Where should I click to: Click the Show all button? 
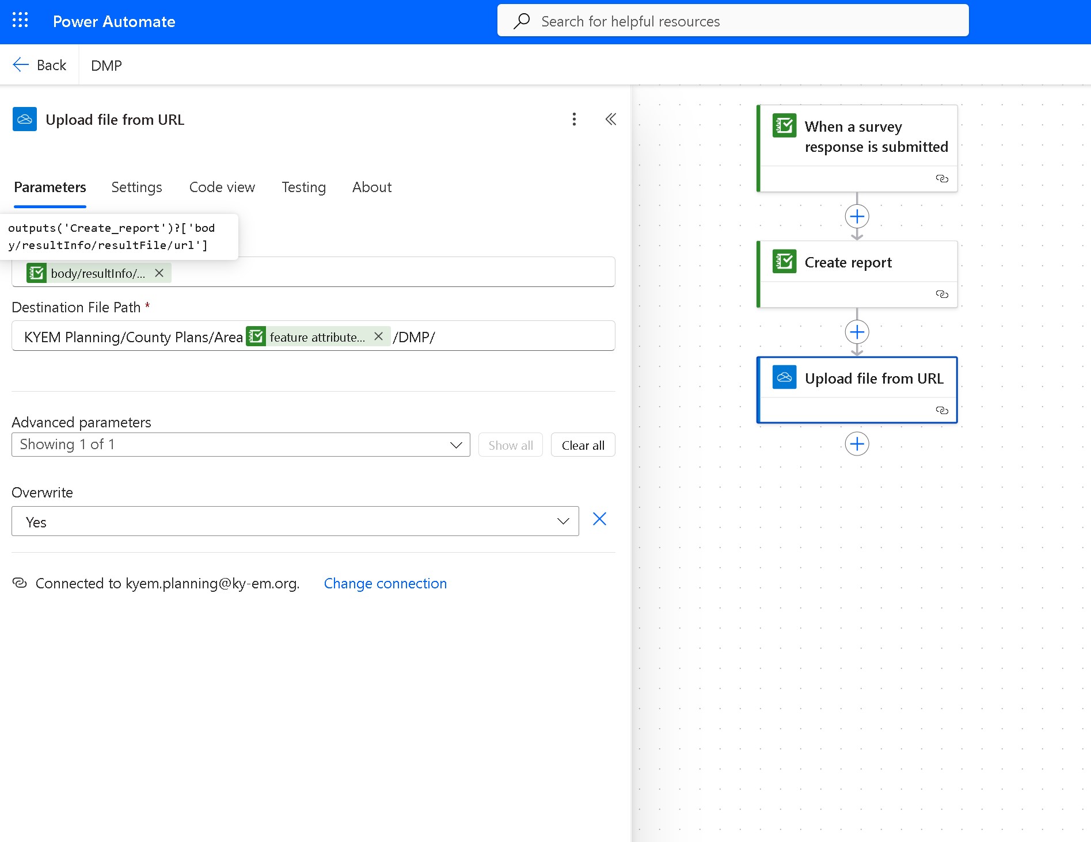pos(511,445)
